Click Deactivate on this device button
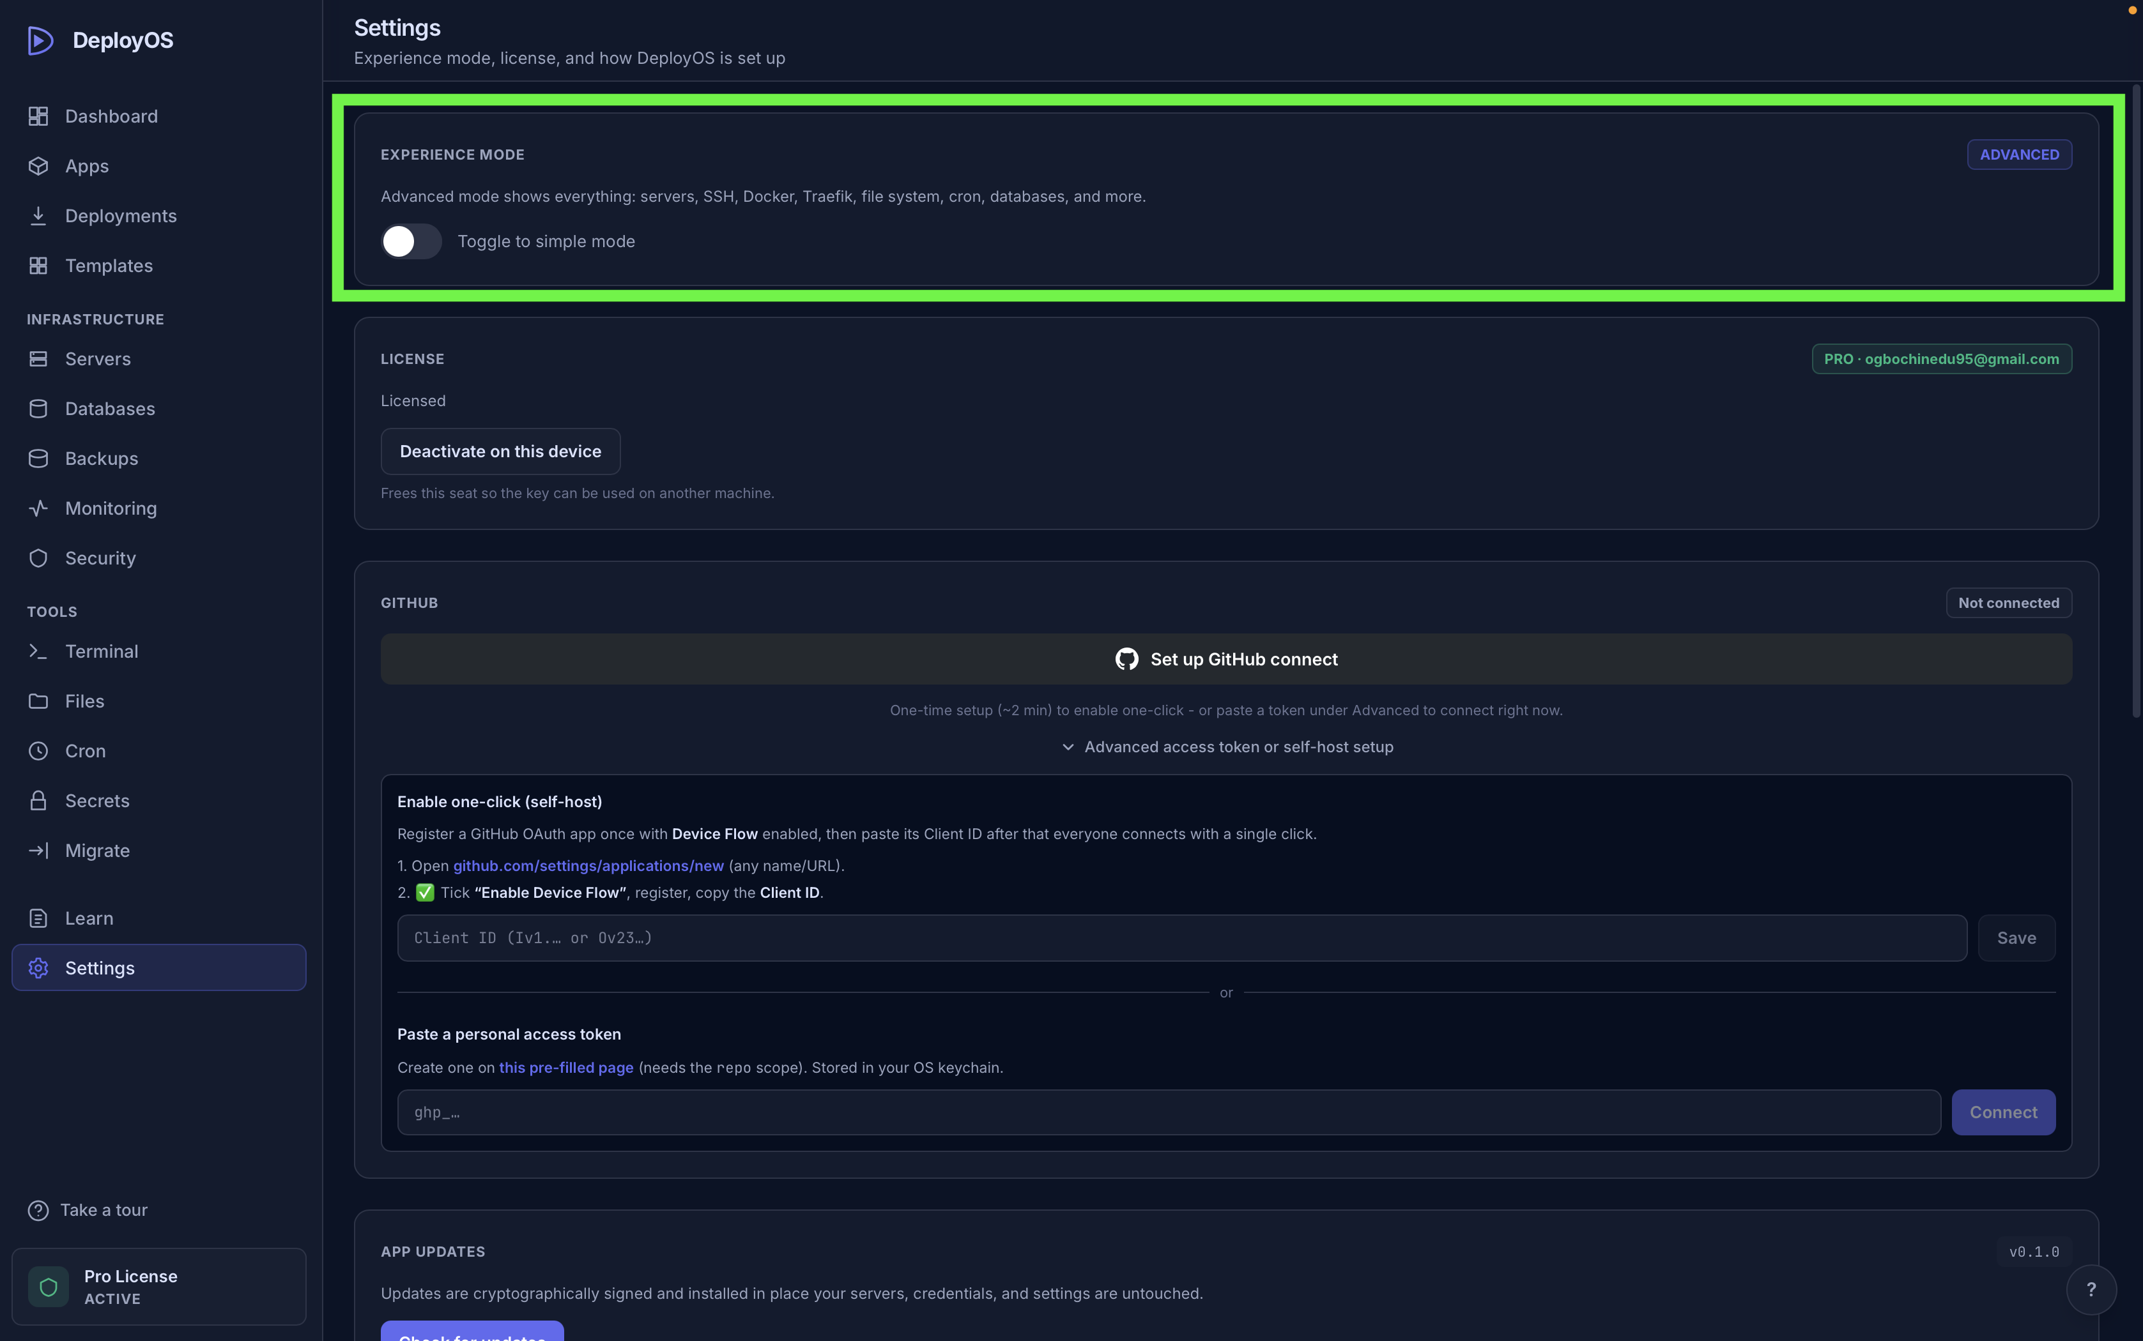This screenshot has height=1341, width=2143. click(500, 451)
